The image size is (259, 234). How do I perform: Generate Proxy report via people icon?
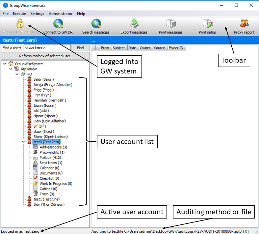(244, 23)
